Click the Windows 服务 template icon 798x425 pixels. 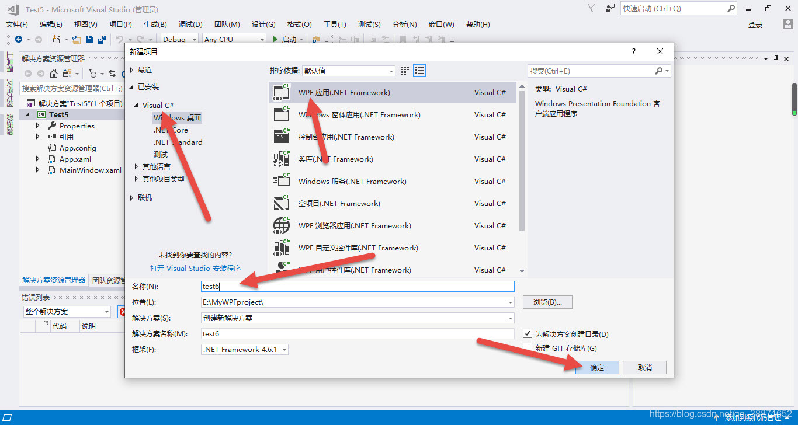tap(282, 181)
